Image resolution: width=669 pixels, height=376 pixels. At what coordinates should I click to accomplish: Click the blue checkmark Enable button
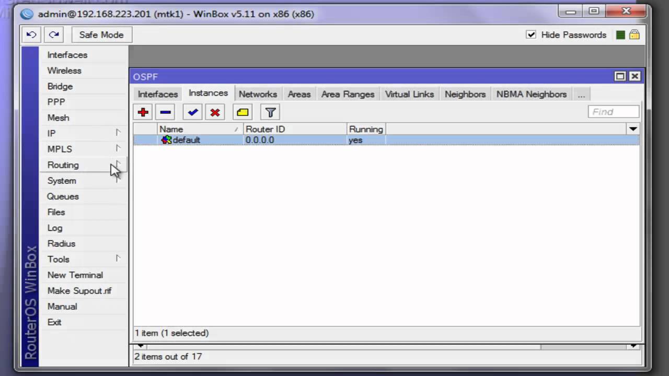pyautogui.click(x=192, y=112)
